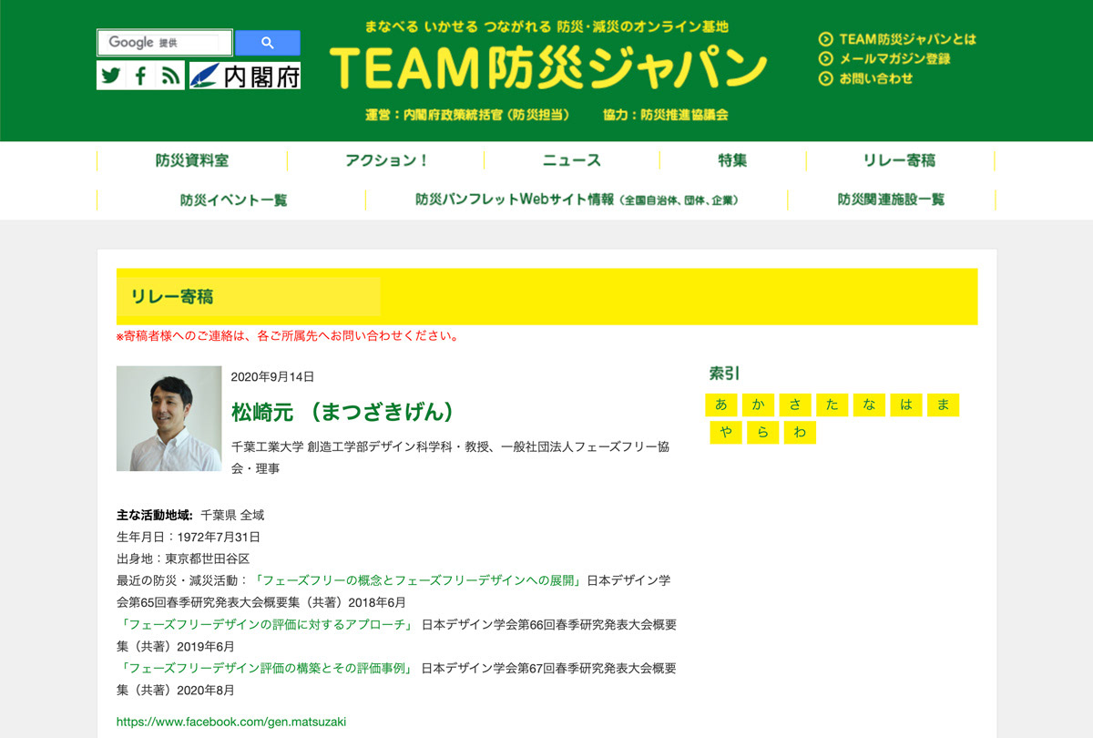Click 協力：防災推進協議会 text

click(x=665, y=115)
